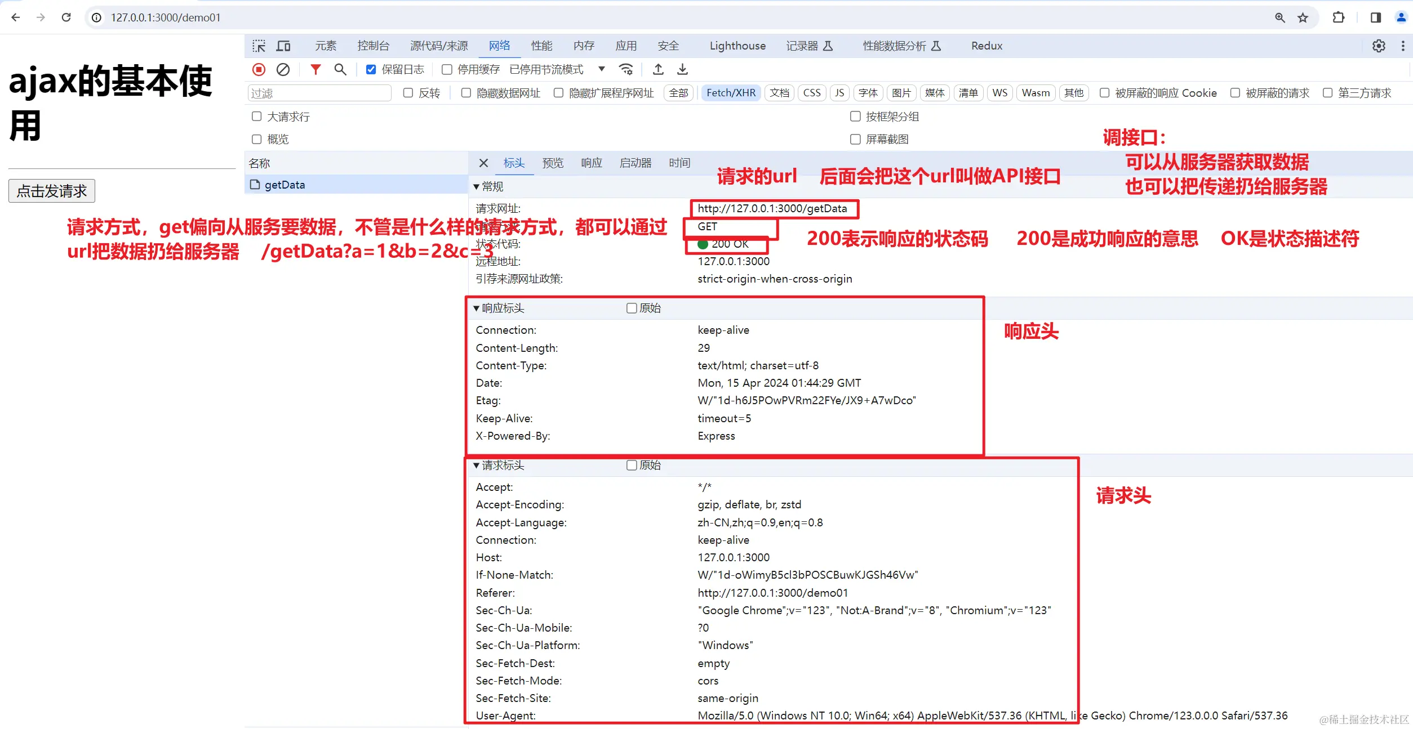Image resolution: width=1413 pixels, height=729 pixels.
Task: Uncheck the 保留日志 checkbox
Action: [371, 69]
